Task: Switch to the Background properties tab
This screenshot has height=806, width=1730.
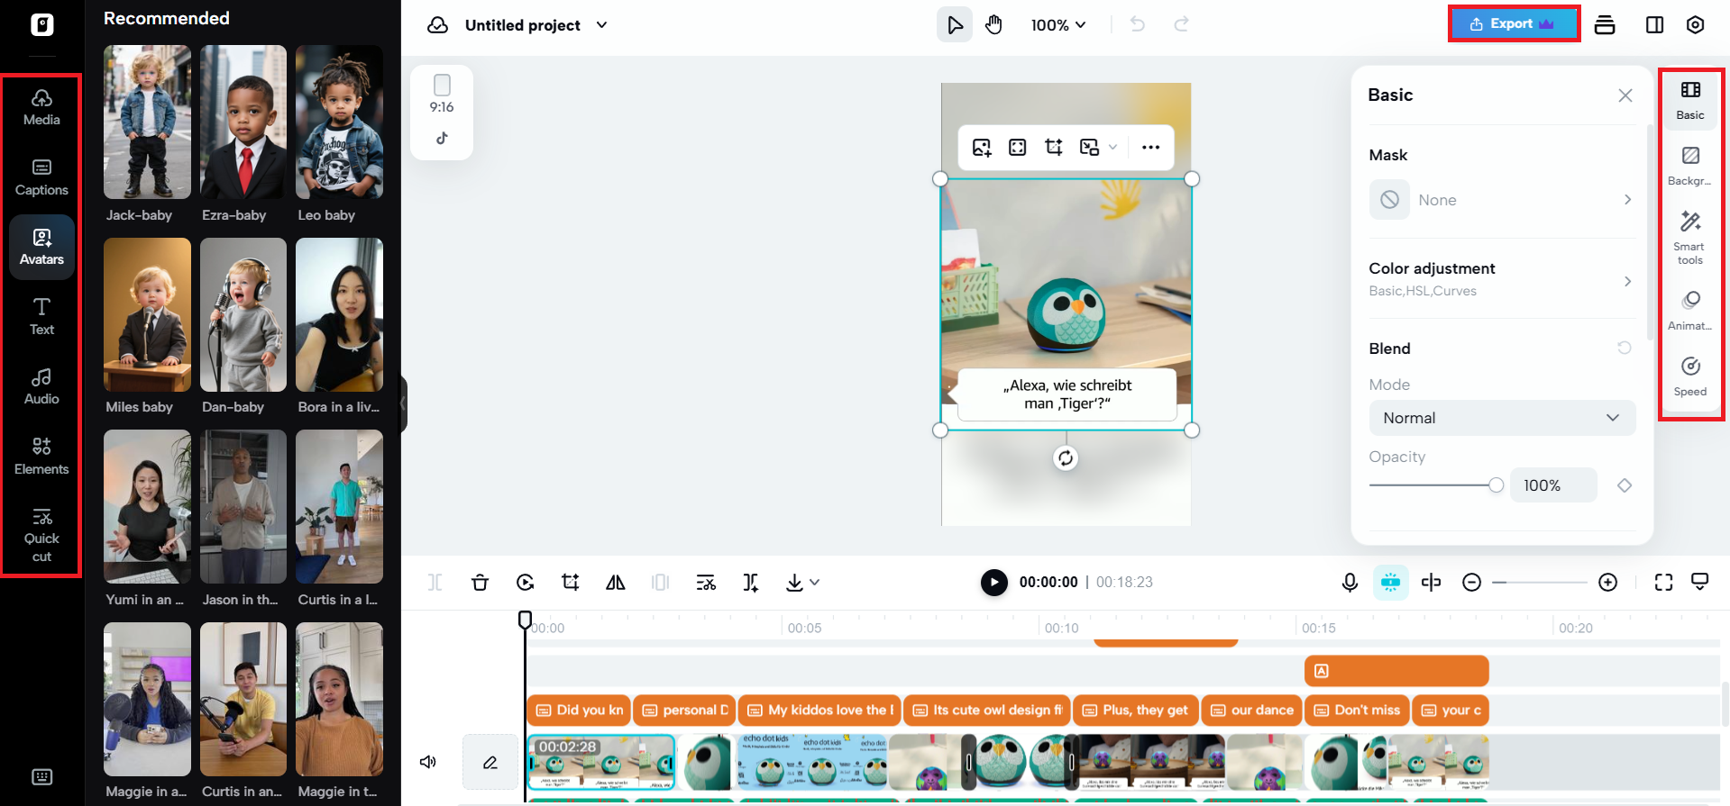Action: 1690,166
